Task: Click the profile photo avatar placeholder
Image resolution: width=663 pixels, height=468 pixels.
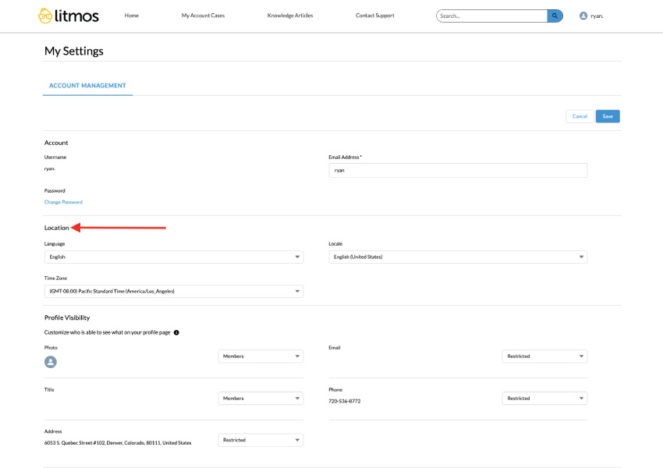Action: coord(51,362)
